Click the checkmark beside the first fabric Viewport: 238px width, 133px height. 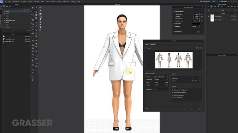click(x=209, y=16)
